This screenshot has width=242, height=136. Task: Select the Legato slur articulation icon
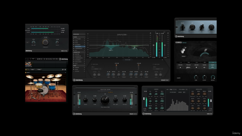pyautogui.click(x=213, y=67)
